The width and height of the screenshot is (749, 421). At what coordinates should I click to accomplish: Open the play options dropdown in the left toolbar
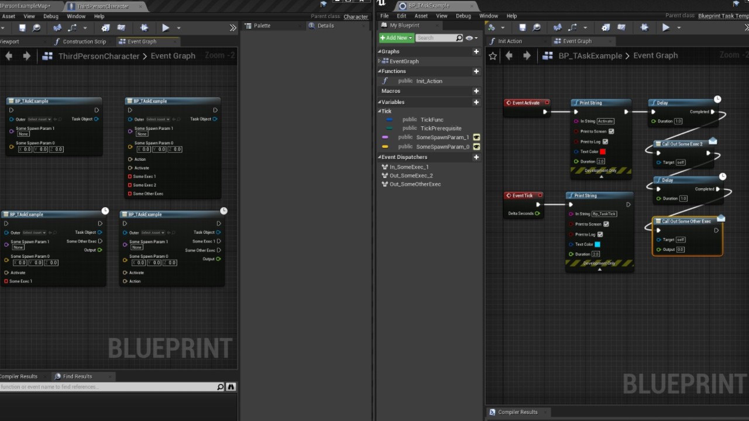[178, 27]
